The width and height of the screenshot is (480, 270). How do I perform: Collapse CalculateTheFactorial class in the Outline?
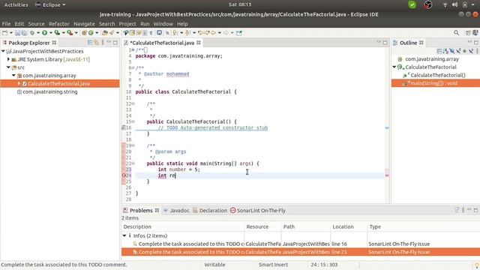[x=394, y=67]
